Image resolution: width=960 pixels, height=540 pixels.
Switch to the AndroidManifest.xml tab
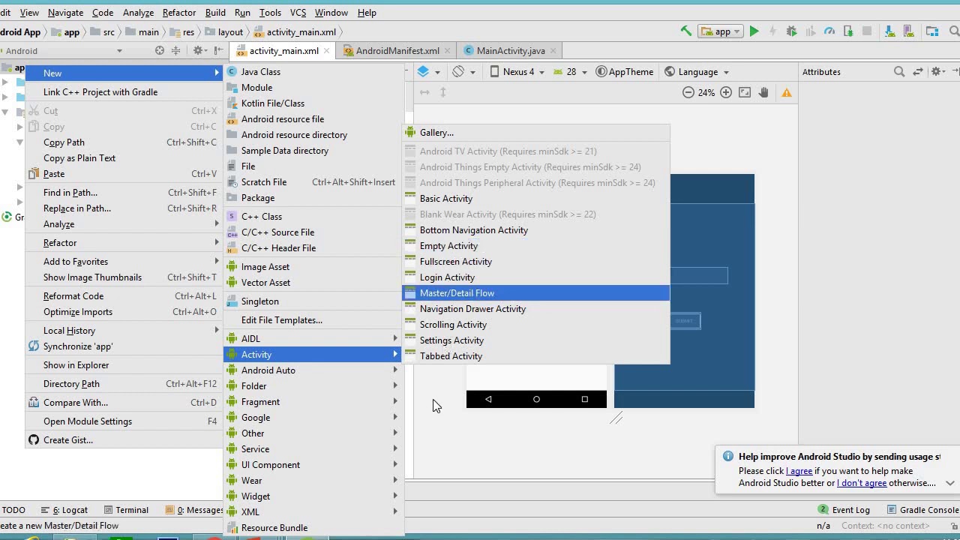click(x=397, y=51)
